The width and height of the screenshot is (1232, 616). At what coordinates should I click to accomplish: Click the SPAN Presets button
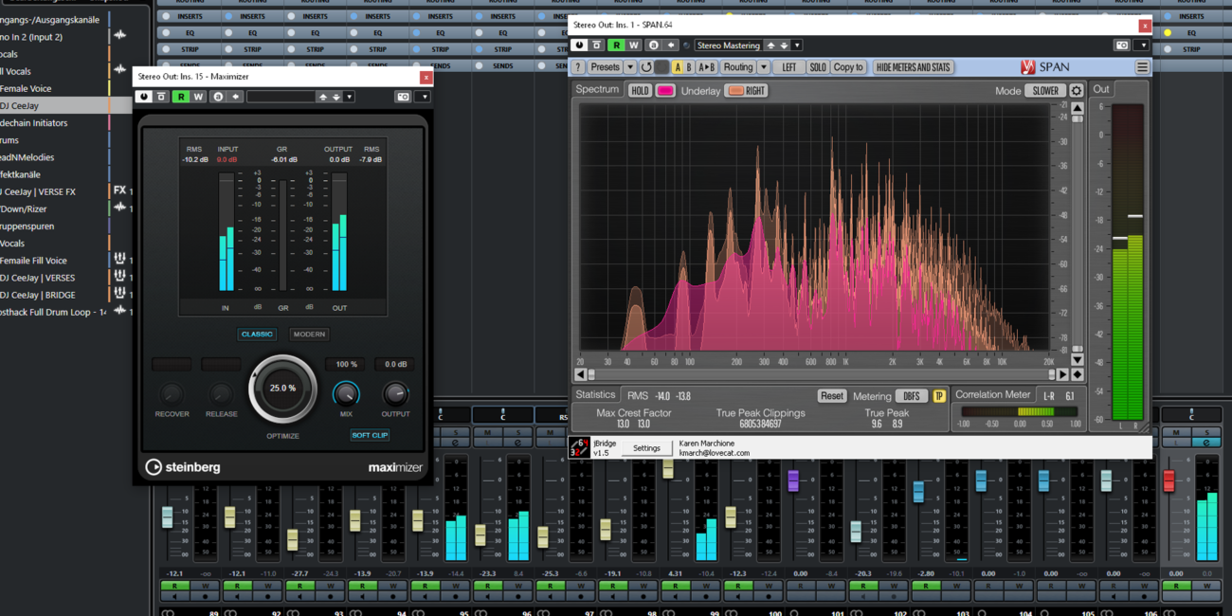(605, 67)
